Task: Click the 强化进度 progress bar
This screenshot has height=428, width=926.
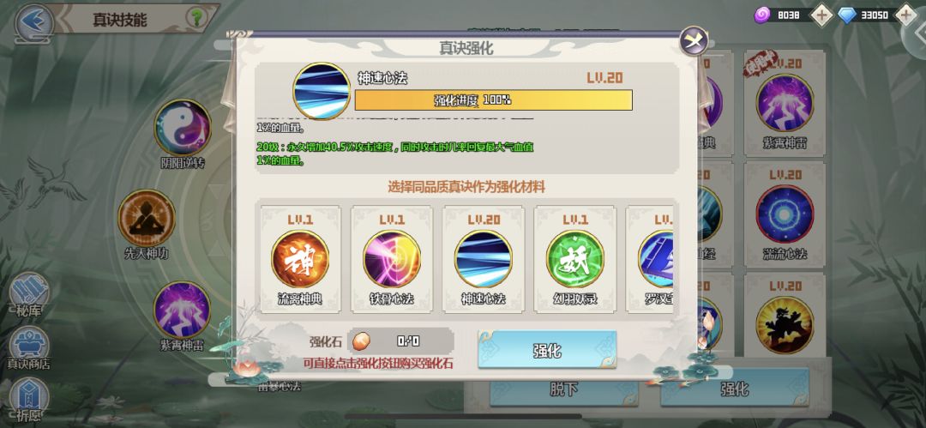Action: pos(493,99)
